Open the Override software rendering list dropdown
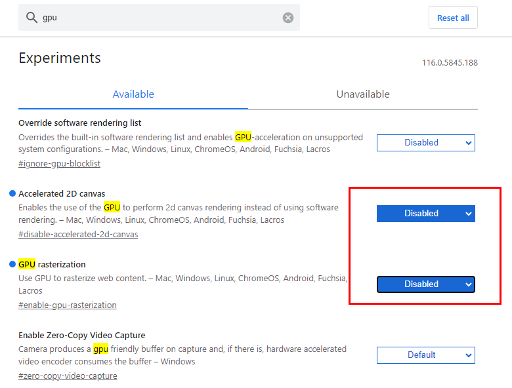Viewport: 512px width, 388px height. [x=425, y=143]
